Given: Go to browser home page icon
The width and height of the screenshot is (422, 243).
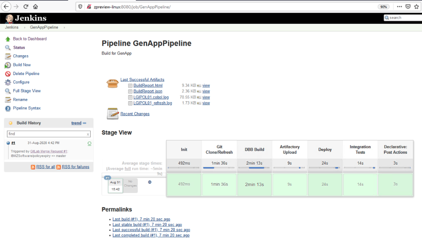Looking at the screenshot, I should [x=35, y=7].
